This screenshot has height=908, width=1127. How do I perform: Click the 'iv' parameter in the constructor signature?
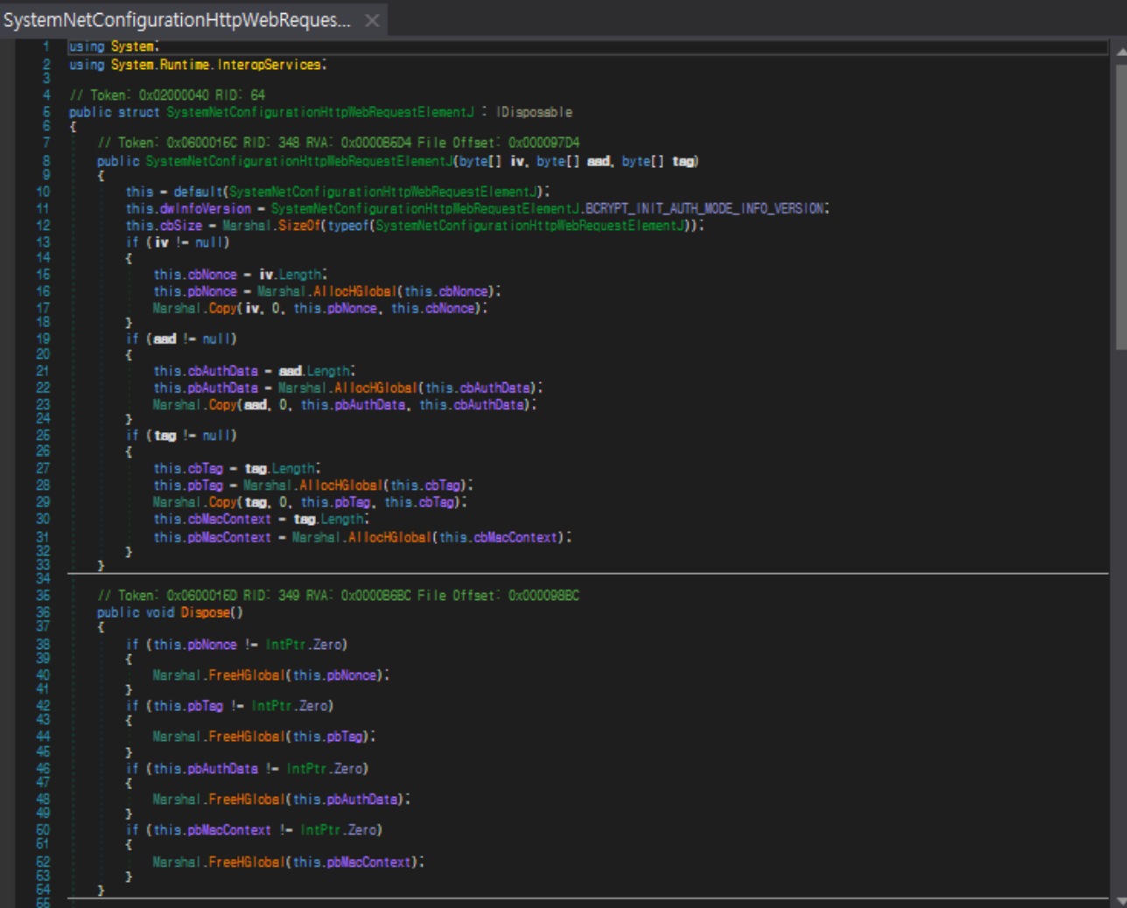517,161
